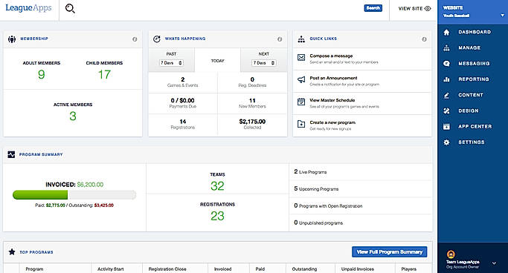Image resolution: width=508 pixels, height=273 pixels.
Task: Click the Settings gear icon
Action: click(x=446, y=142)
